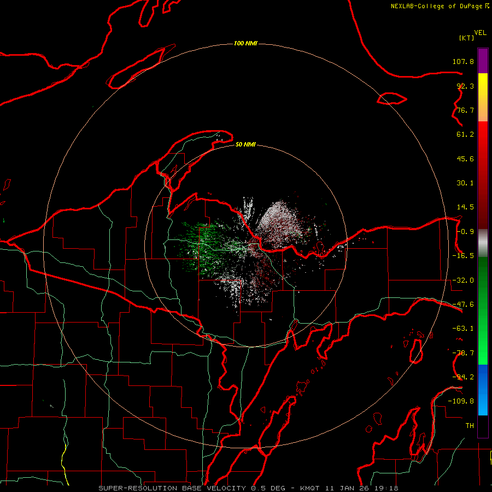Screen dimensions: 492x492
Task: Click the 76.7 velocity scale value
Action: 465,110
